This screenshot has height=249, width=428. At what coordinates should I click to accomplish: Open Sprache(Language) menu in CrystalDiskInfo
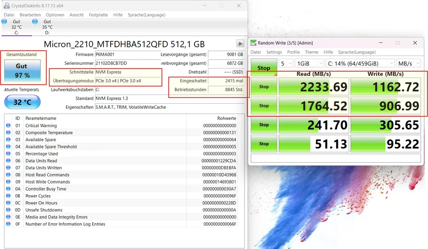(x=147, y=15)
